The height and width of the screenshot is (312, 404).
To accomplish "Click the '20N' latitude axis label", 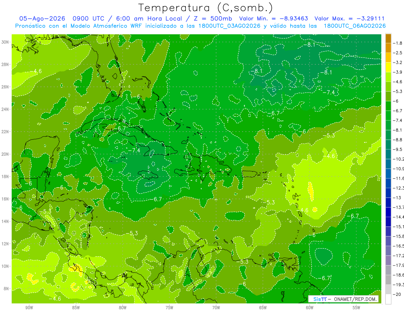I will pos(5,154).
